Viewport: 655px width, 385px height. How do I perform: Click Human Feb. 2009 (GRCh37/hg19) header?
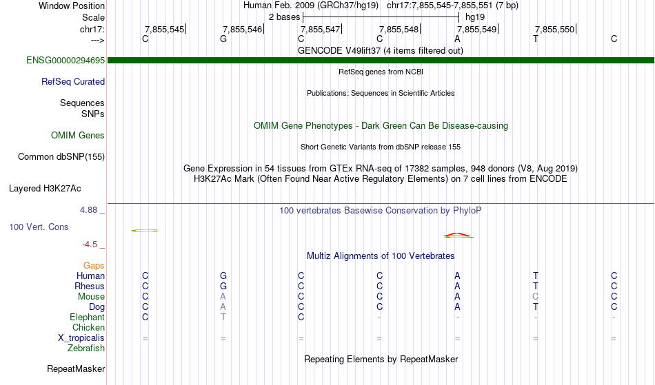tap(311, 6)
